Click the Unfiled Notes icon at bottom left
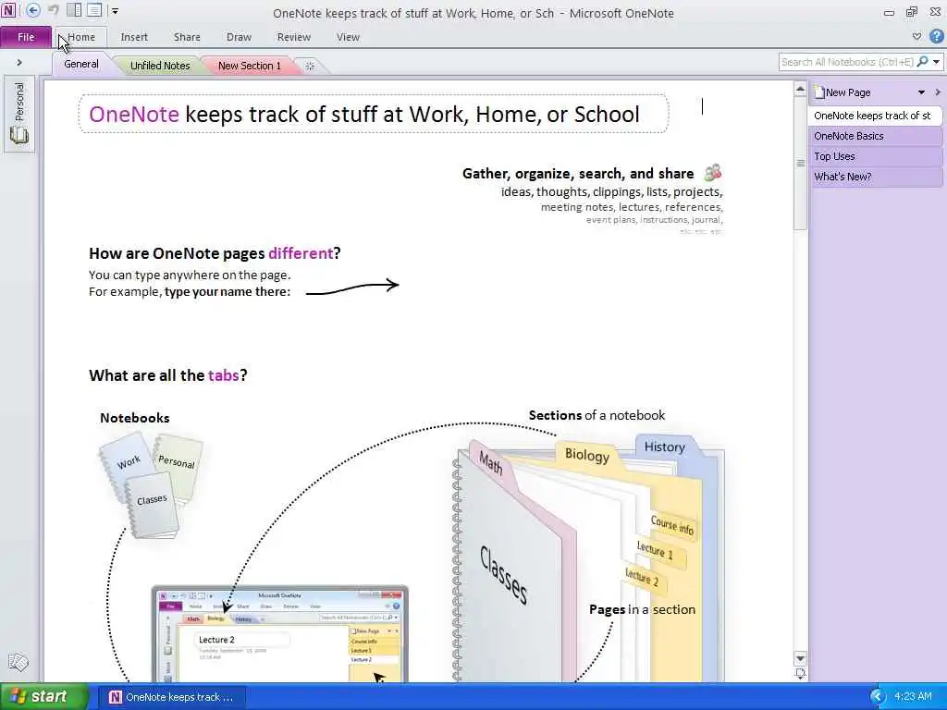The image size is (947, 710). coord(18,662)
